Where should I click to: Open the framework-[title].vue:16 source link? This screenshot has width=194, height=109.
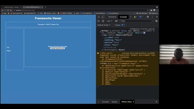142,29
